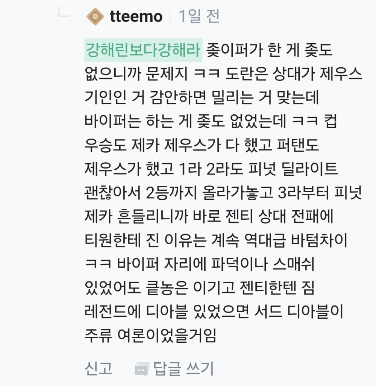Click the reply-thread corner indent icon
Screen dimensions: 376x386
pos(64,12)
